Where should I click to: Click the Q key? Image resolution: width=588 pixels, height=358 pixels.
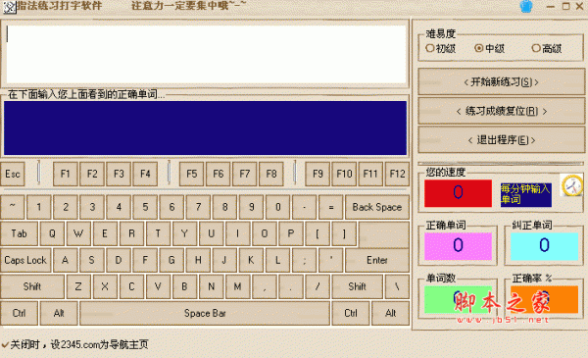pos(52,233)
